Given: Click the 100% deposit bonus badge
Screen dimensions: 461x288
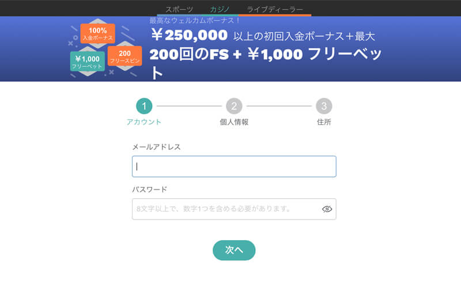Looking at the screenshot, I should pyautogui.click(x=97, y=33).
